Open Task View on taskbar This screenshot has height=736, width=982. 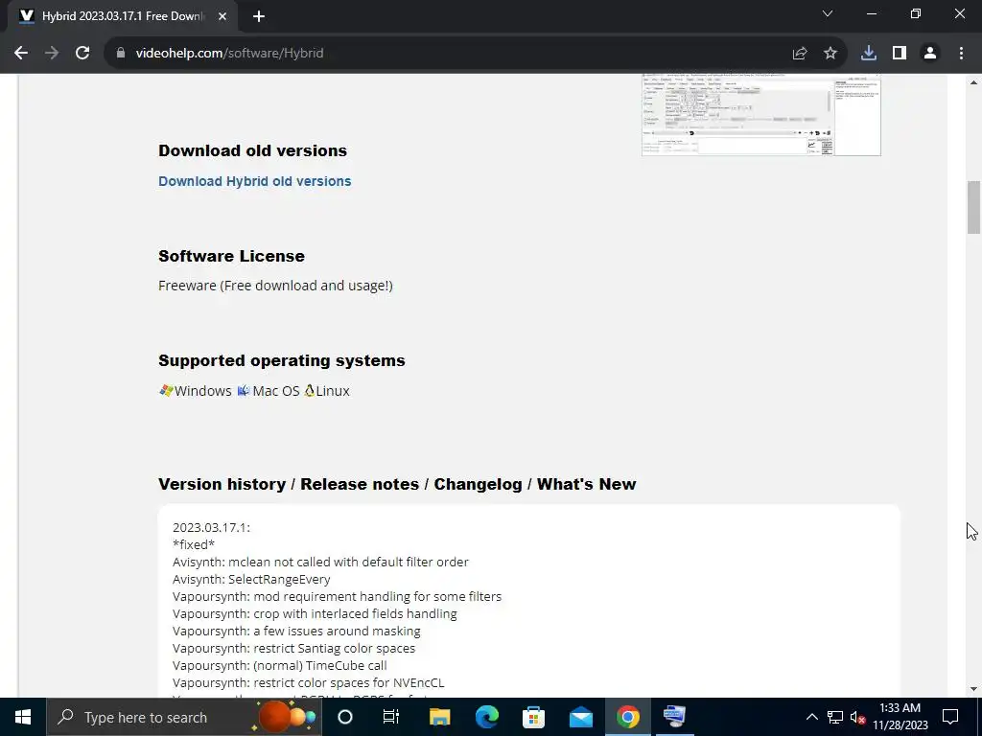(x=391, y=717)
